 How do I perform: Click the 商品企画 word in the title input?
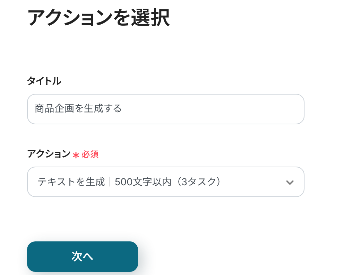(52, 109)
